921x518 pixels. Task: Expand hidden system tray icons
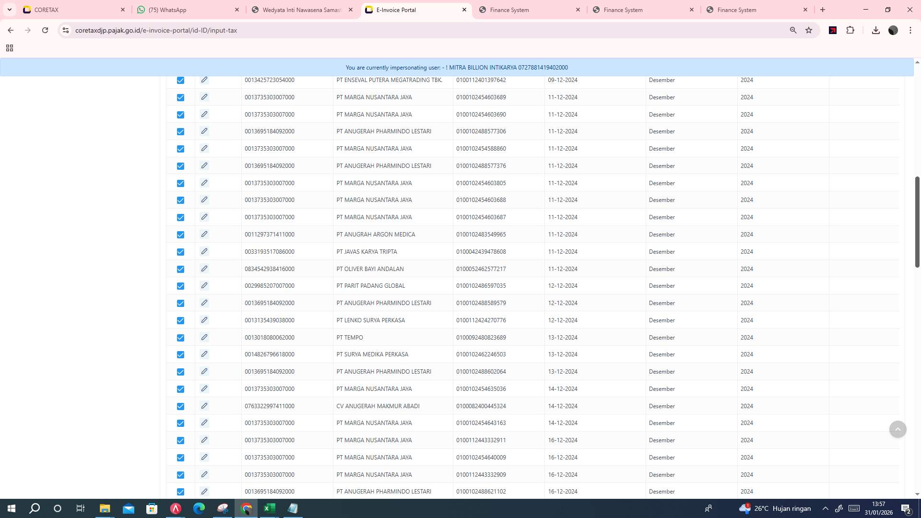[x=826, y=508]
